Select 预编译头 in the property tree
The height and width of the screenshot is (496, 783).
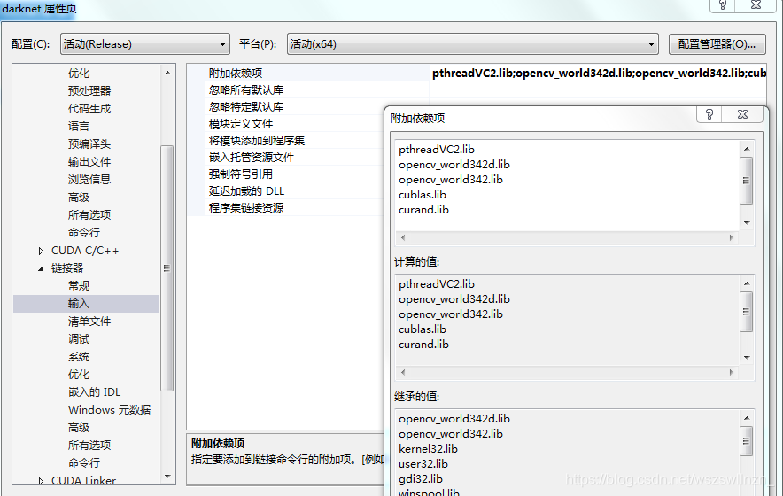point(89,143)
